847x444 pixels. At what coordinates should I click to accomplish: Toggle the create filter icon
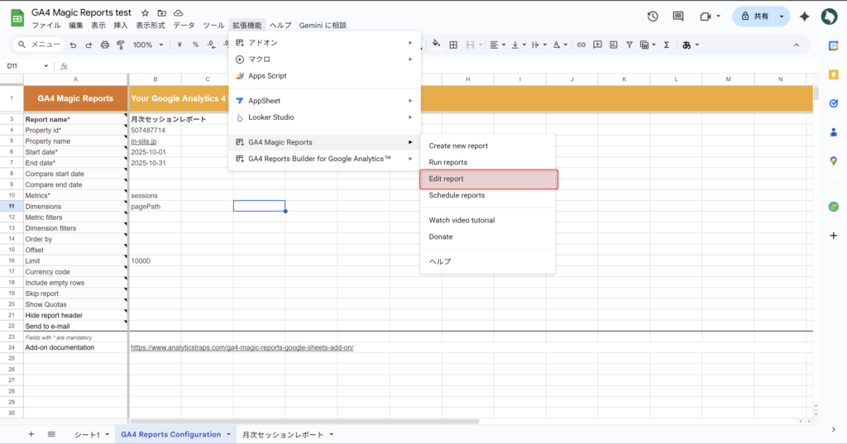[x=629, y=45]
